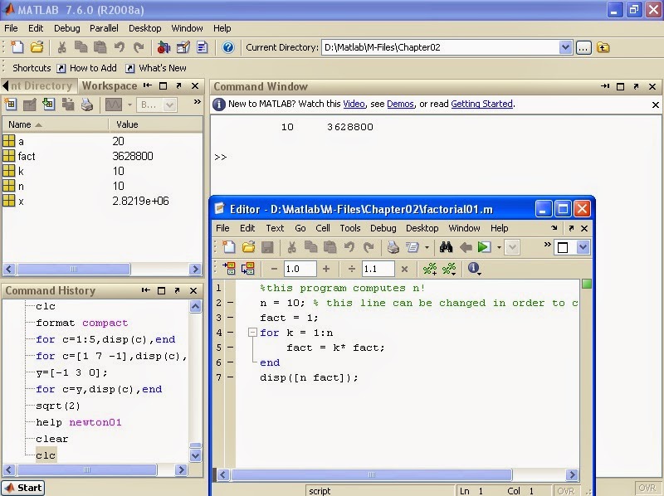This screenshot has width=664, height=496.
Task: Show more Editor toolbar items chevron
Action: pyautogui.click(x=547, y=244)
